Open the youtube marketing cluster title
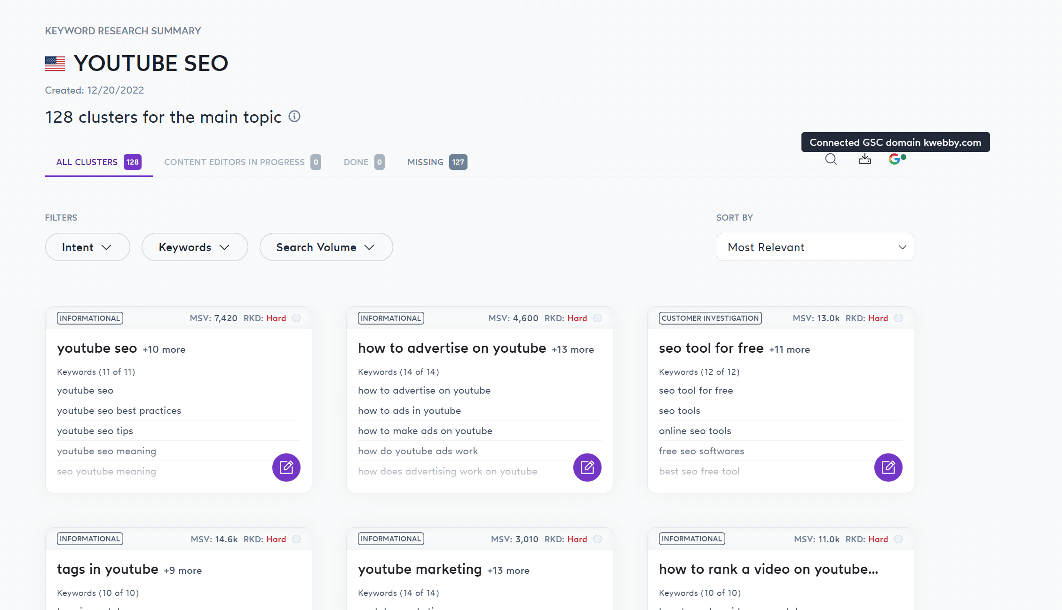This screenshot has height=610, width=1062. coord(420,569)
